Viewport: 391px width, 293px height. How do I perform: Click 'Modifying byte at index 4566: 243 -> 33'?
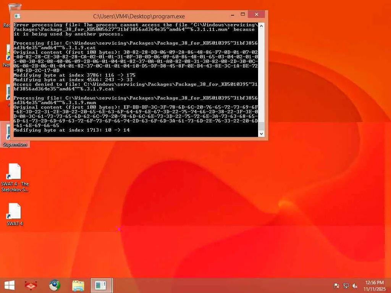click(x=73, y=80)
